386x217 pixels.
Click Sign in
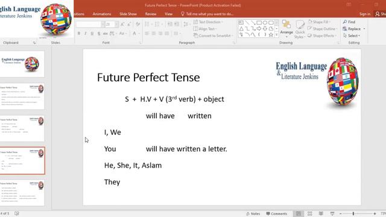pyautogui.click(x=364, y=14)
